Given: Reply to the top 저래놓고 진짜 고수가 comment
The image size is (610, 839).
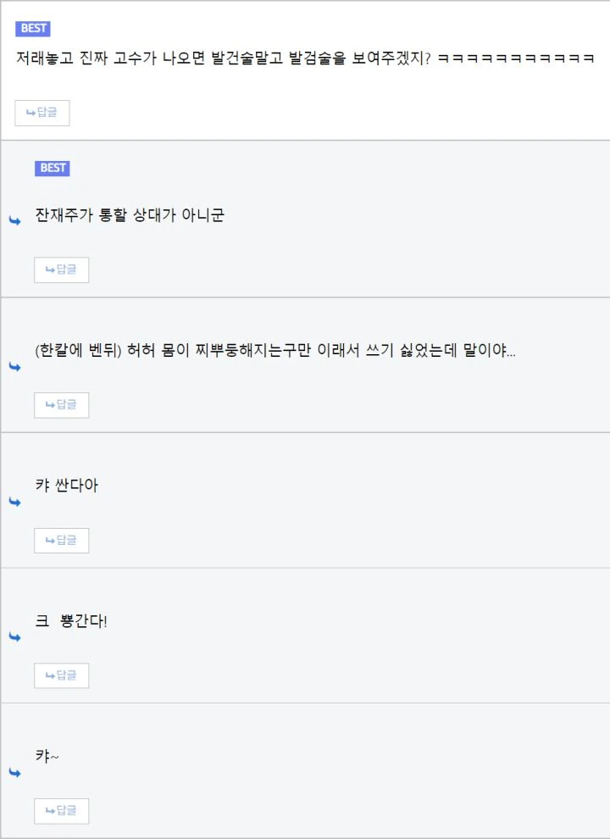Looking at the screenshot, I should tap(42, 113).
